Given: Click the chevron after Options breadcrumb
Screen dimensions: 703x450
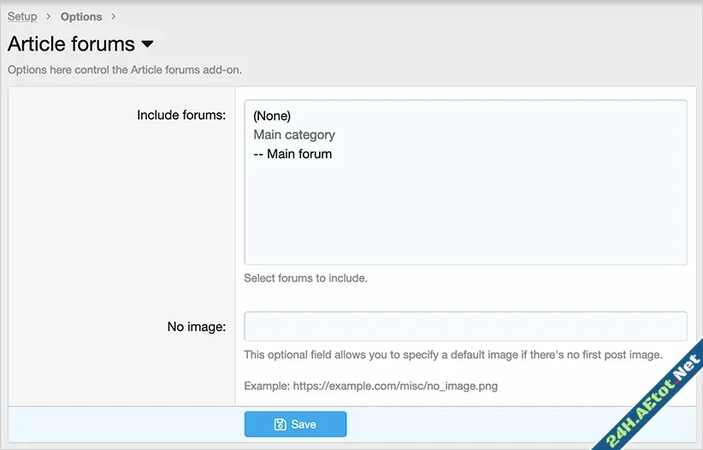Looking at the screenshot, I should [x=113, y=16].
